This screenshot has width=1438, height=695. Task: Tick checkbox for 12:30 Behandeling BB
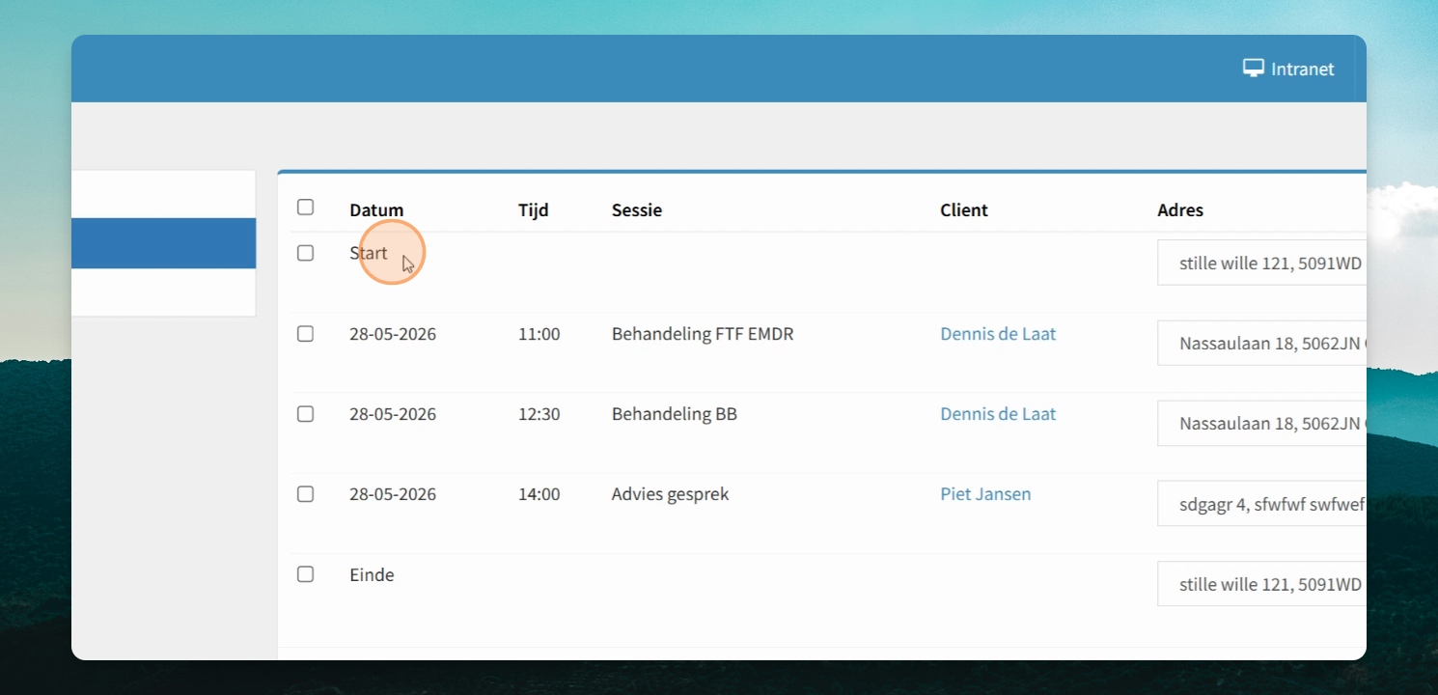point(305,414)
